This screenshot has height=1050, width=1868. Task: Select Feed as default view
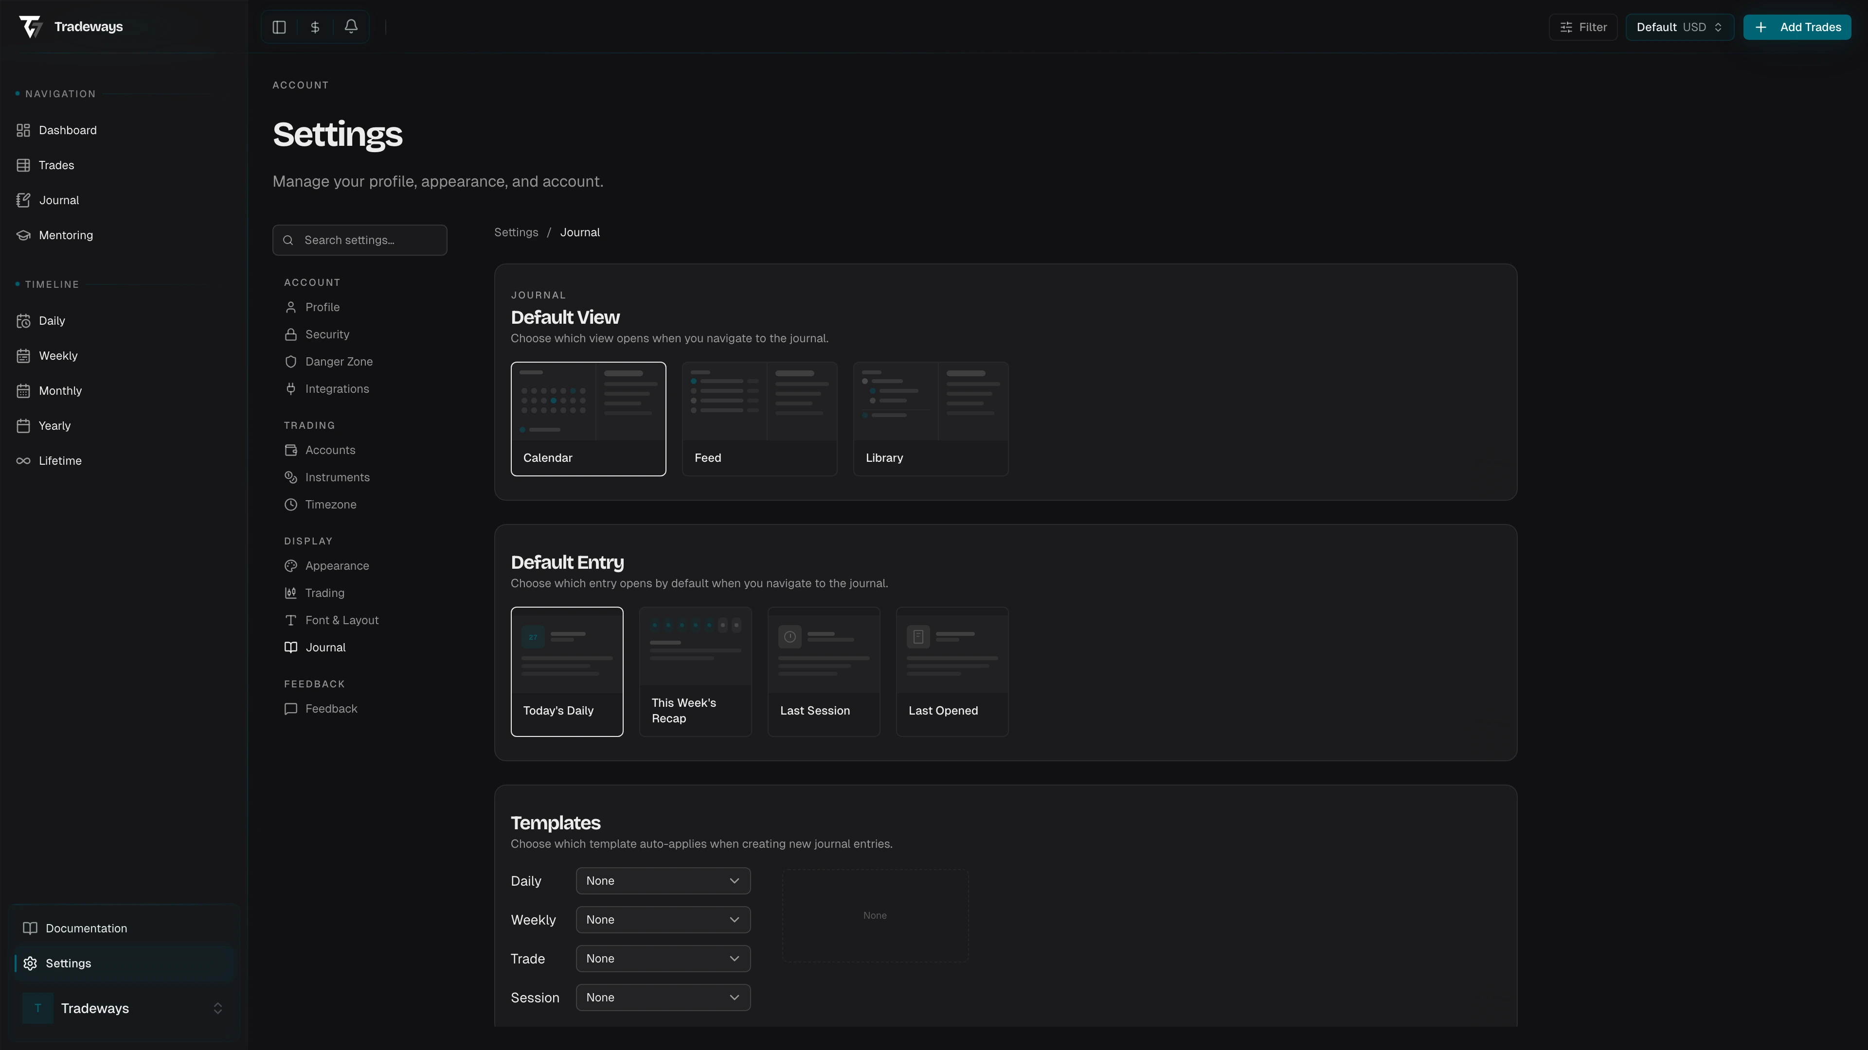pos(759,419)
